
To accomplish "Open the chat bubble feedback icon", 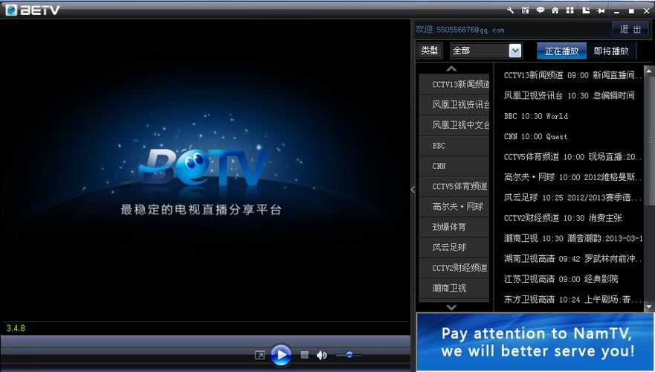I will click(x=541, y=10).
